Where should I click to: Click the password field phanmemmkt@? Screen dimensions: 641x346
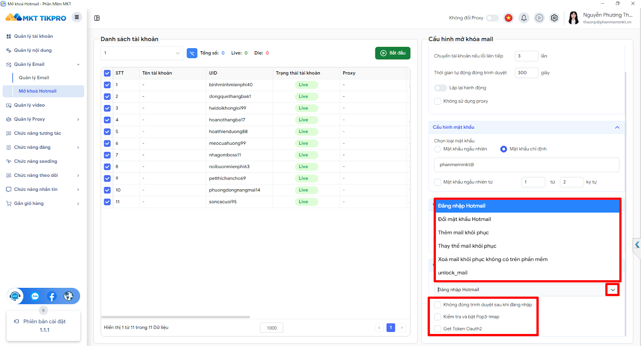pyautogui.click(x=526, y=165)
